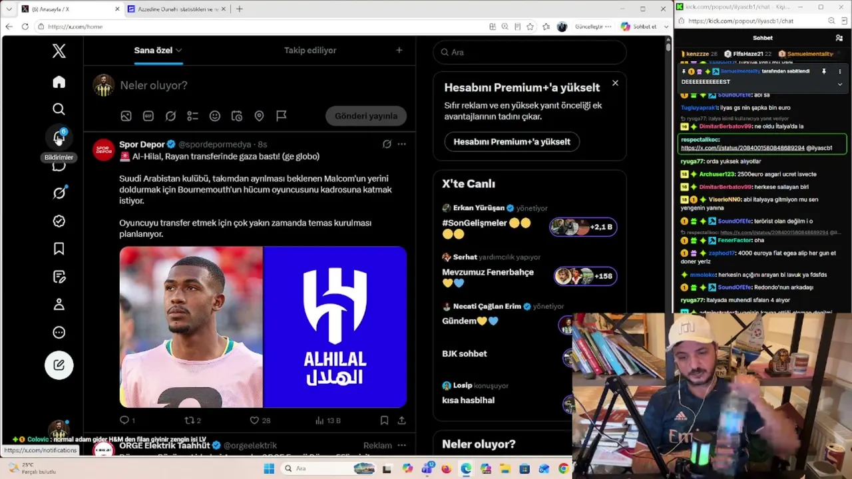852x479 pixels.
Task: Favorite this page with star icon in browser
Action: coord(530,27)
